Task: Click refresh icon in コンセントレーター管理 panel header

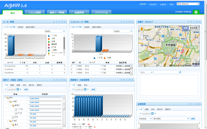Action: [127, 22]
